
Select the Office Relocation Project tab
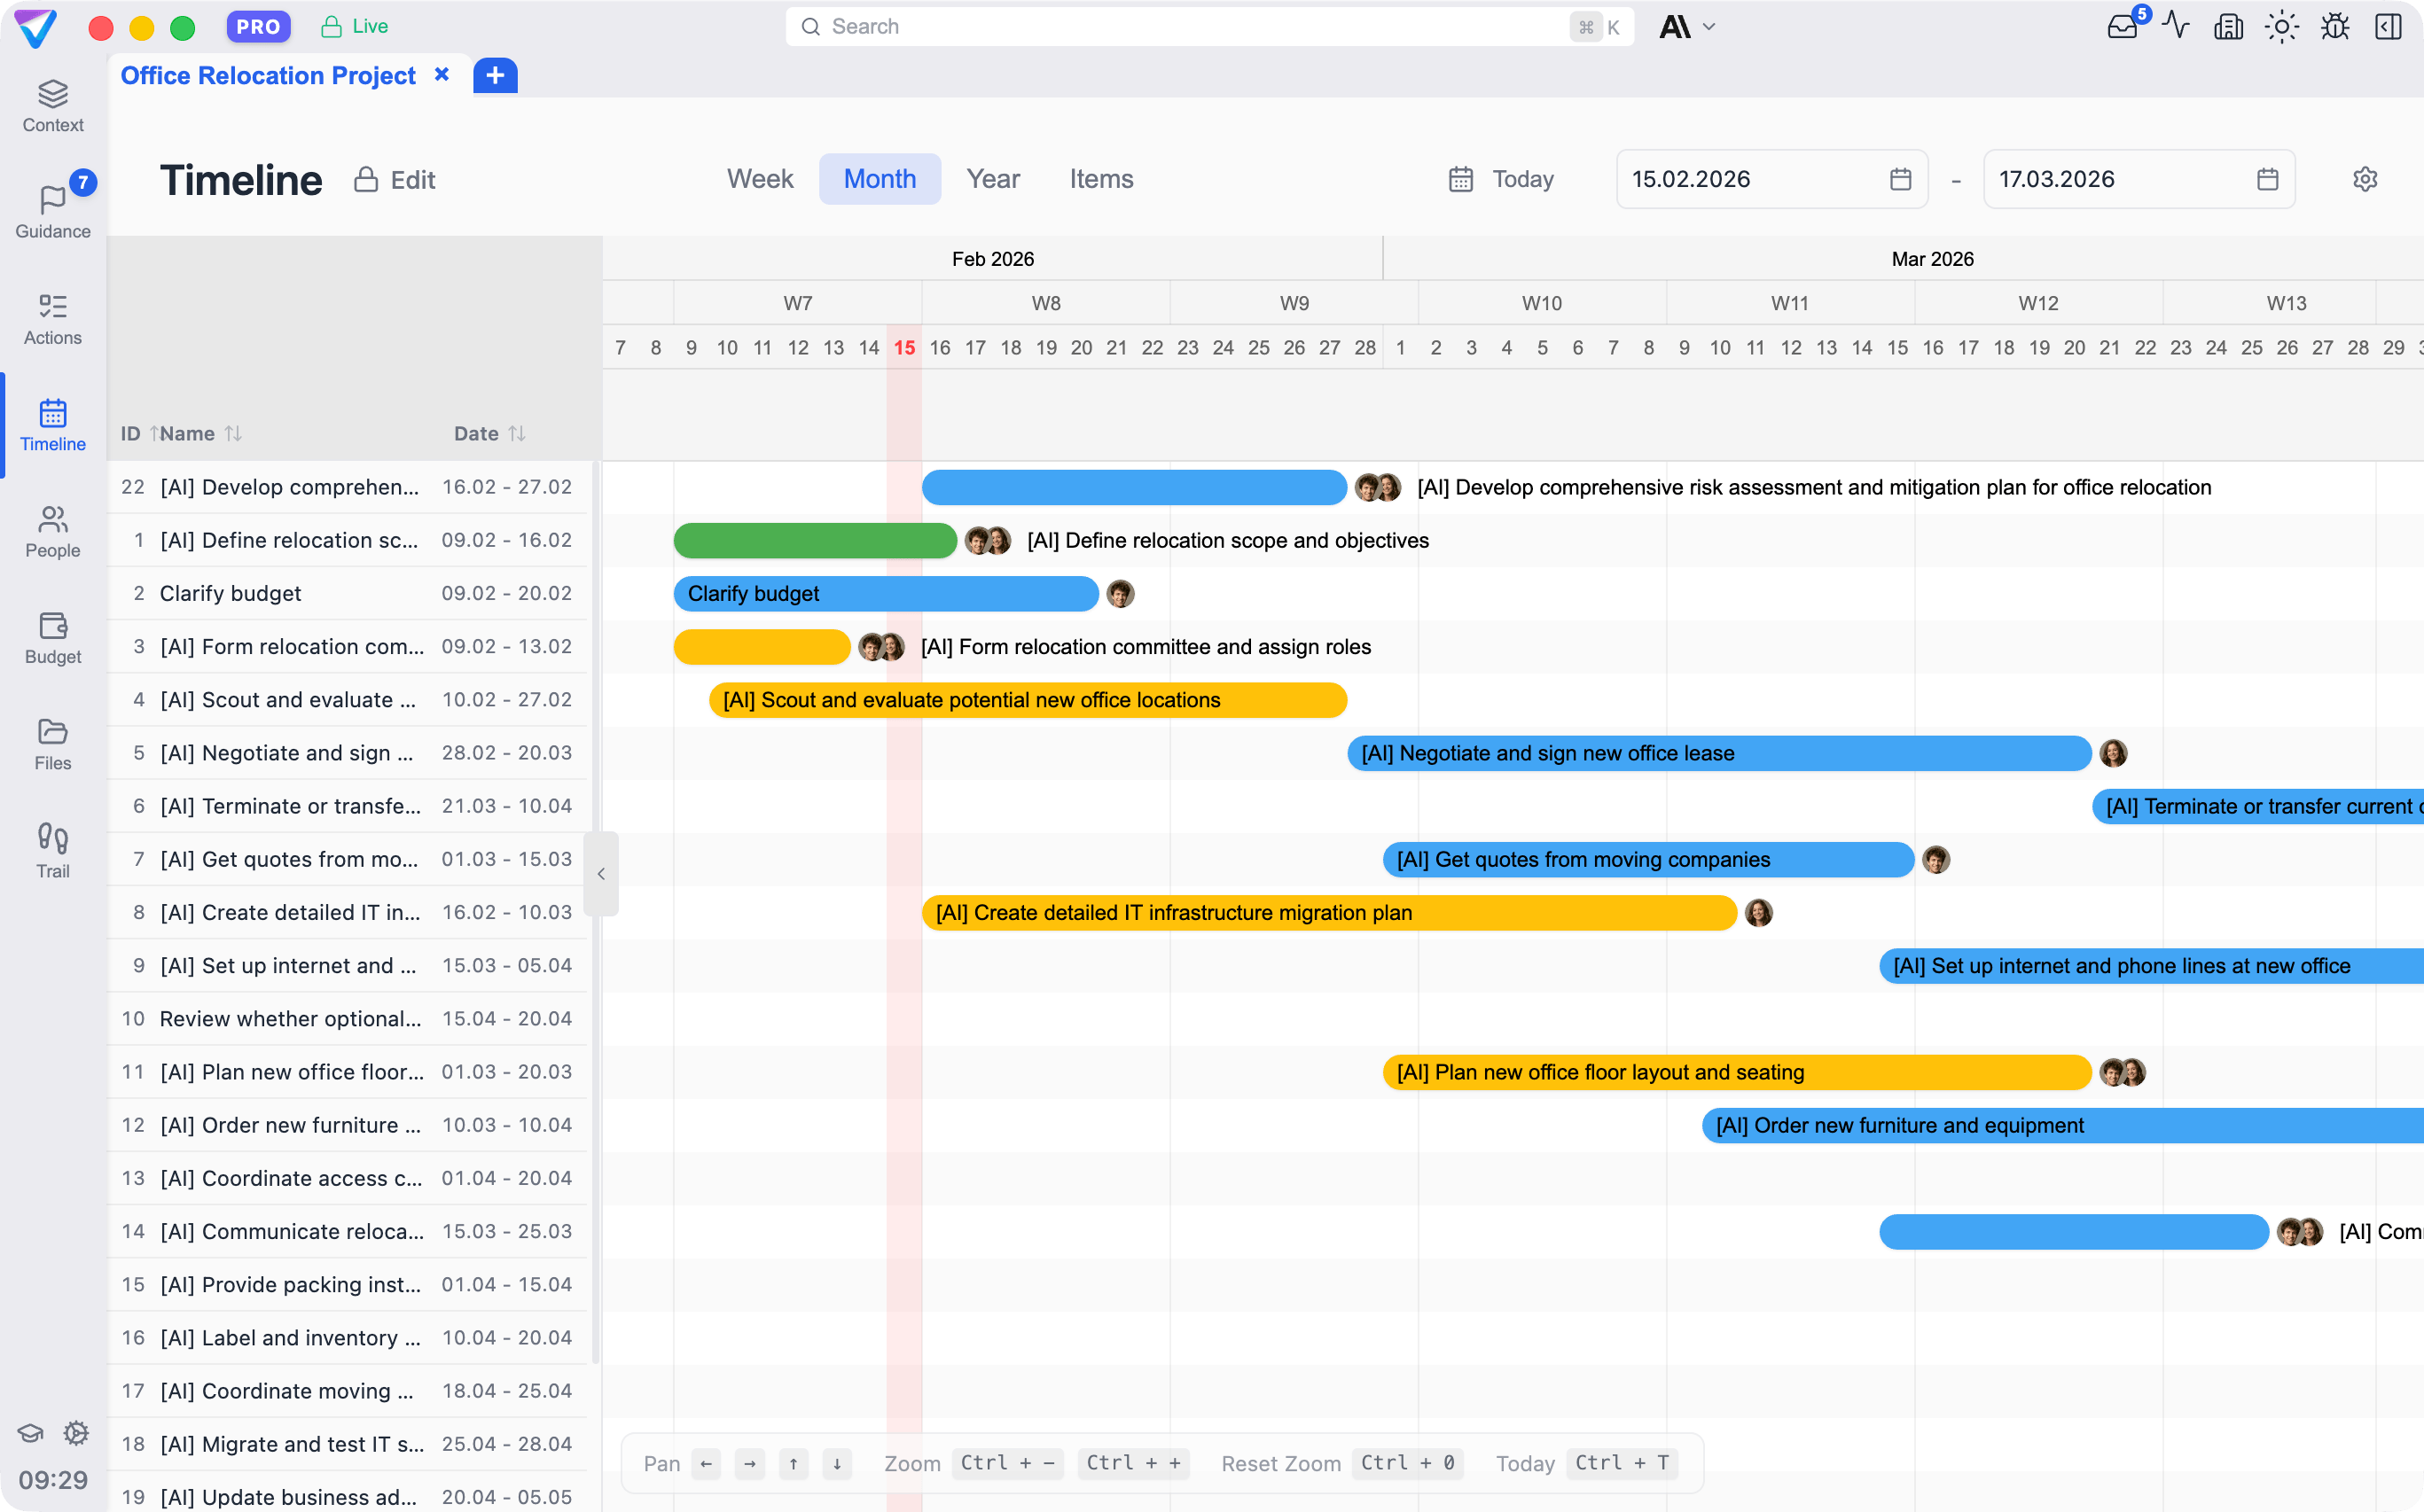pyautogui.click(x=266, y=75)
